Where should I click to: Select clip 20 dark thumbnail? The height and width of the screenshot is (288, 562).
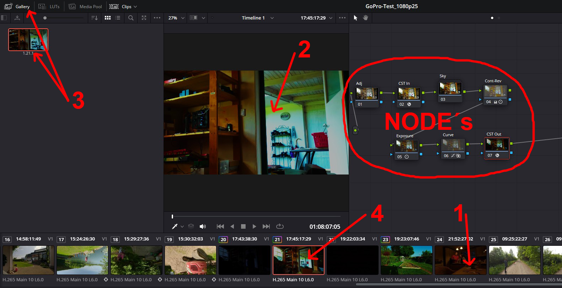[245, 260]
